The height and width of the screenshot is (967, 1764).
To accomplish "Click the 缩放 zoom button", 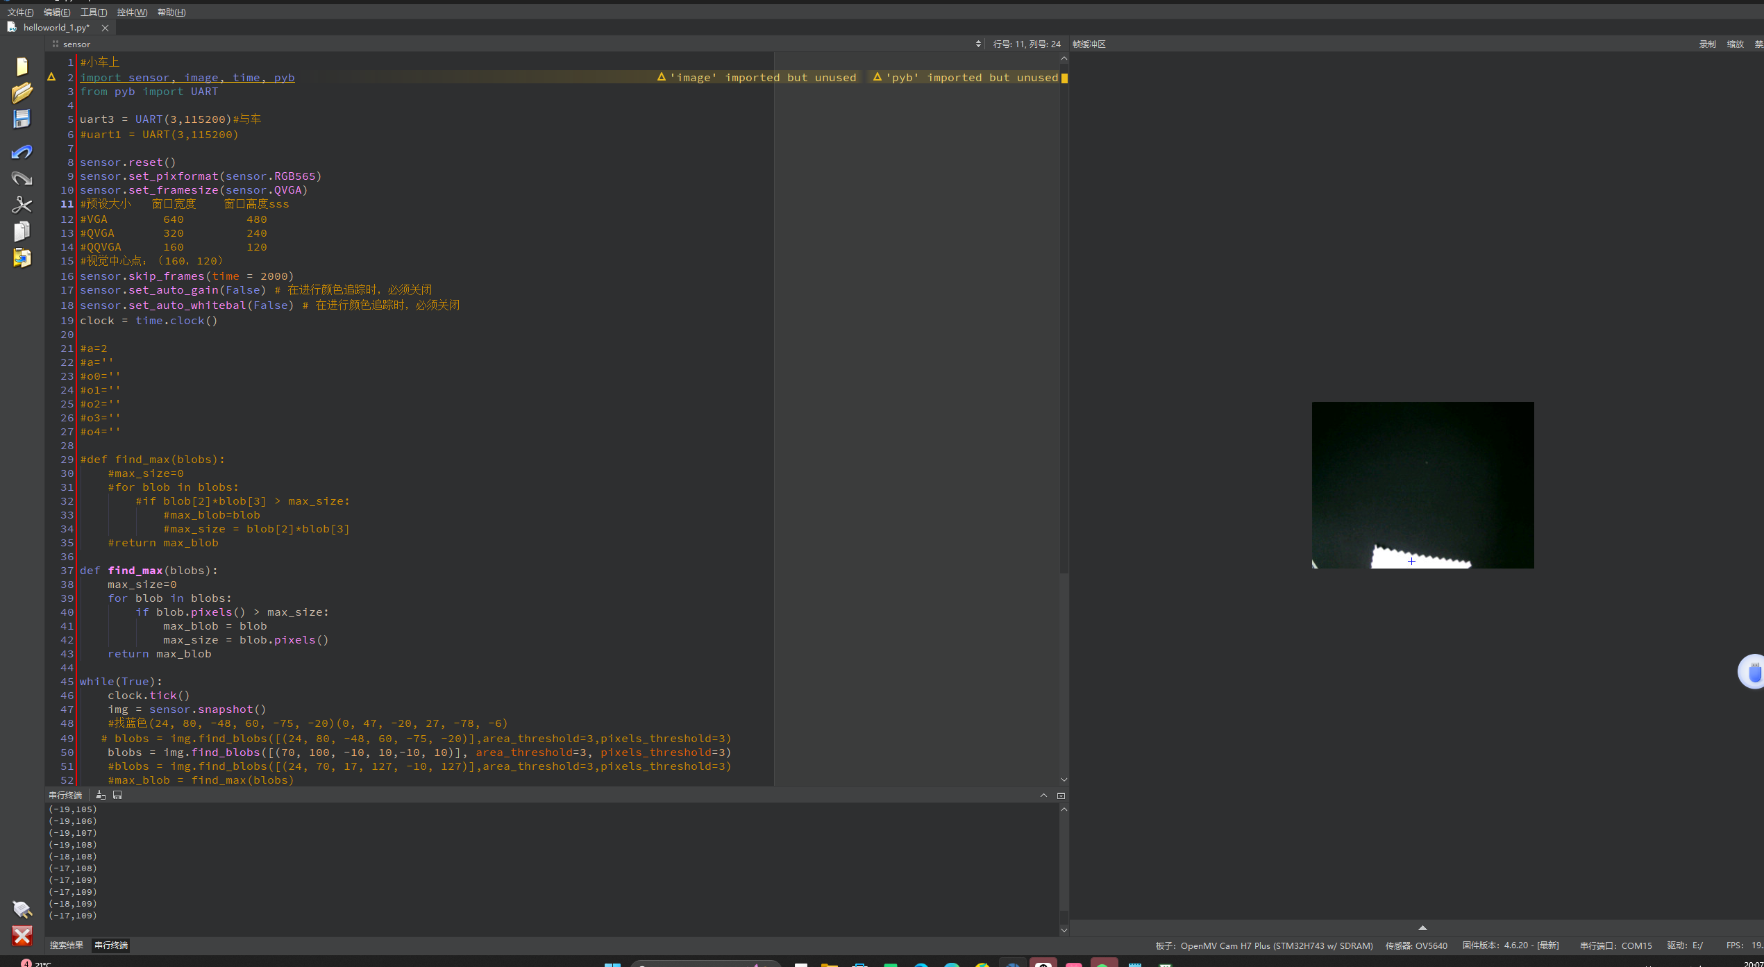I will [1735, 44].
